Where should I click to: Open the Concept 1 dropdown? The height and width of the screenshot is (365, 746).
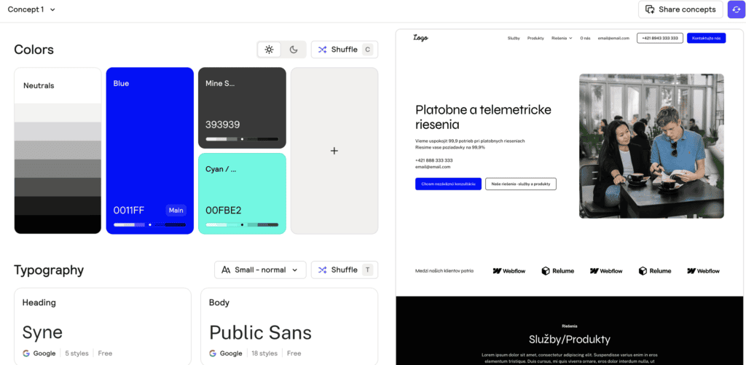(31, 9)
